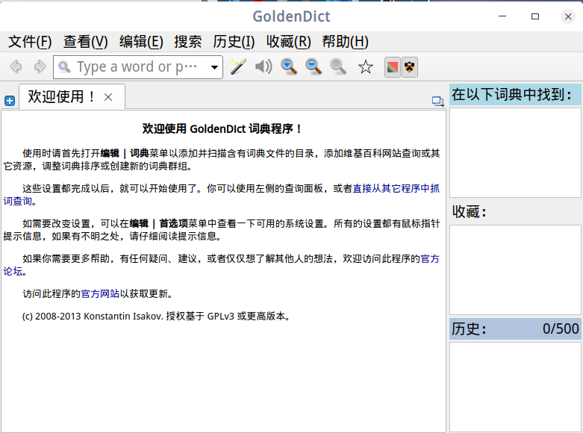Open the 查看(V) menu

pyautogui.click(x=86, y=42)
